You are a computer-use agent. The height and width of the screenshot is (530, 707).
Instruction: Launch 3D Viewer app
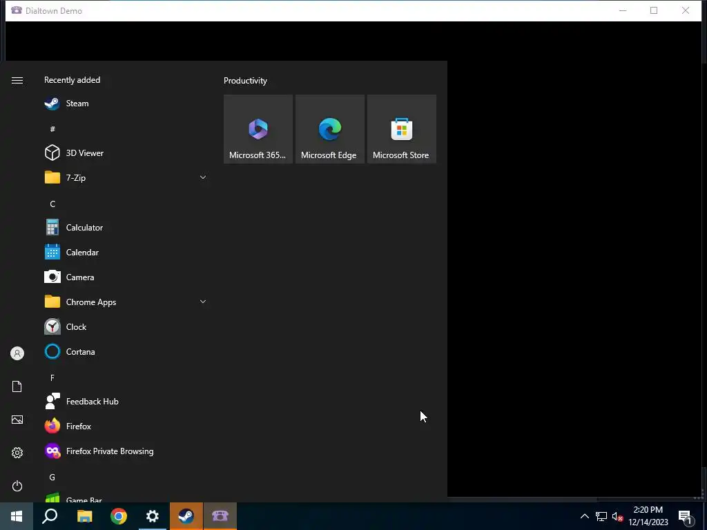pyautogui.click(x=126, y=153)
